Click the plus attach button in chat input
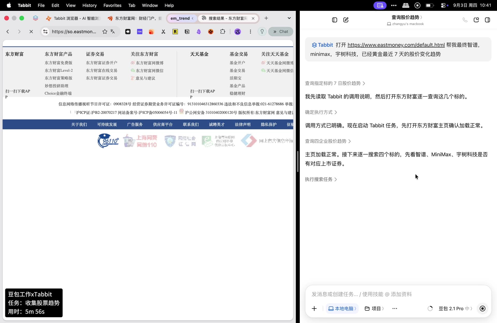Viewport: 497px width, 323px height. (314, 308)
